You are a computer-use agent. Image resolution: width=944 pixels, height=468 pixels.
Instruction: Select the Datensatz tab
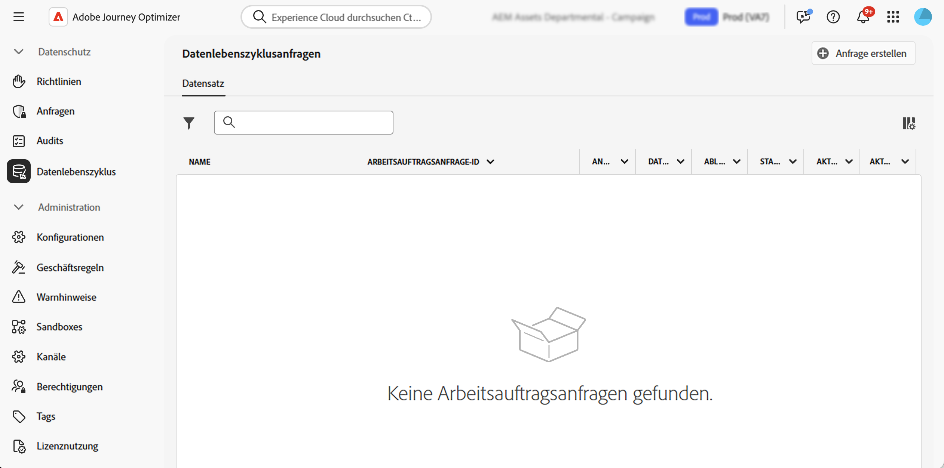(203, 83)
